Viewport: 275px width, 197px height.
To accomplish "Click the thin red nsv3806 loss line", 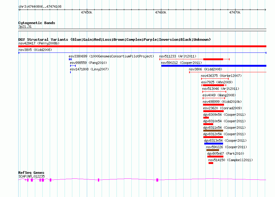I will point(228,72).
